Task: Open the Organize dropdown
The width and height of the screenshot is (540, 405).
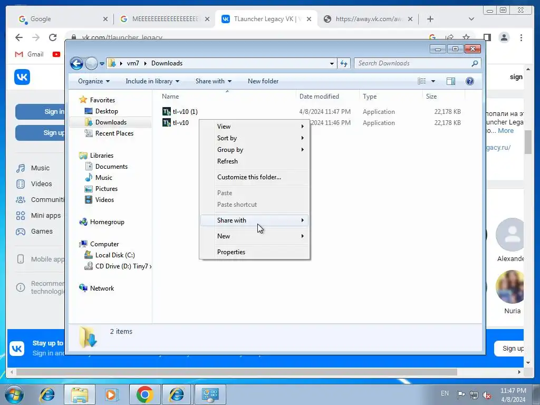Action: (x=94, y=81)
